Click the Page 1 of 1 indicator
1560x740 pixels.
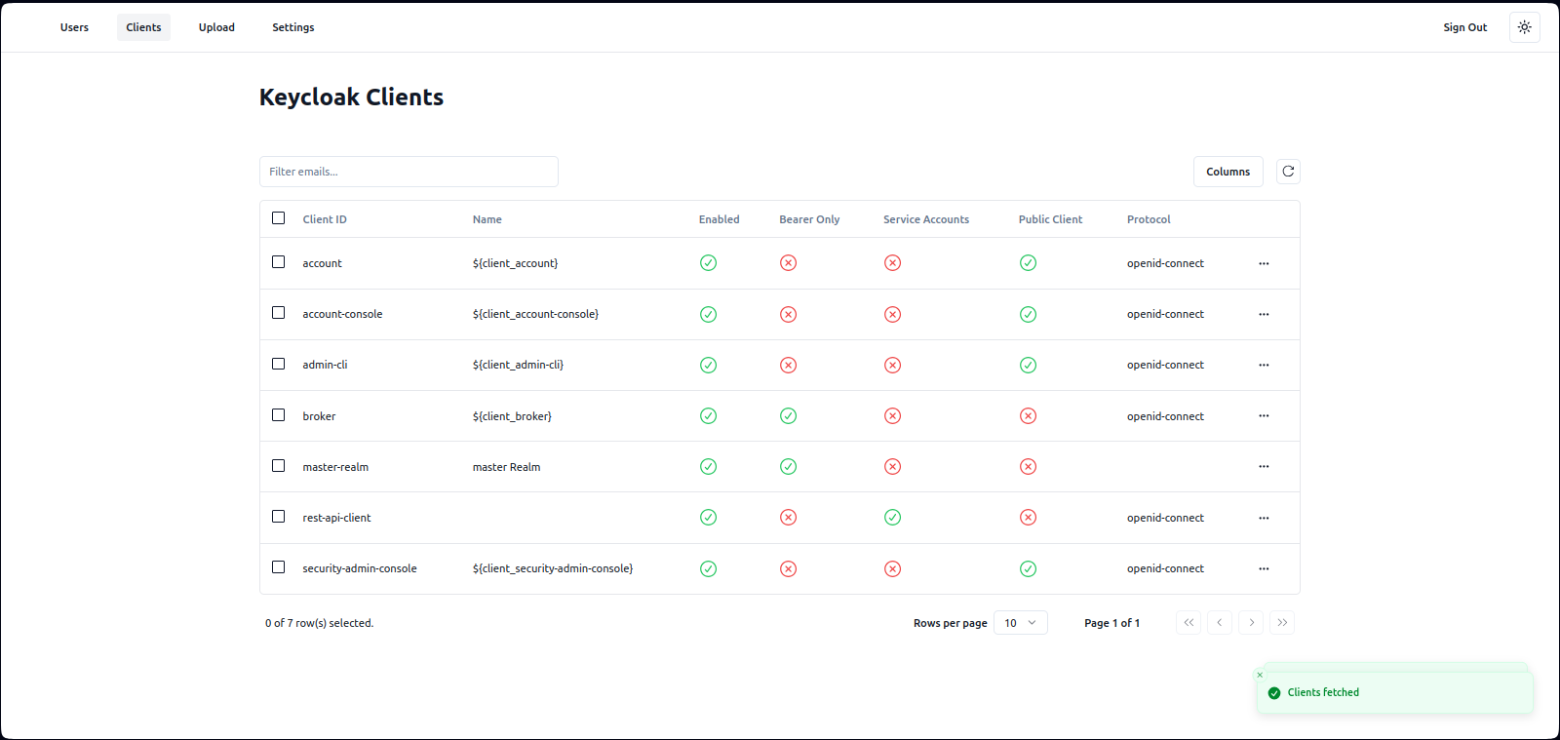(1112, 623)
